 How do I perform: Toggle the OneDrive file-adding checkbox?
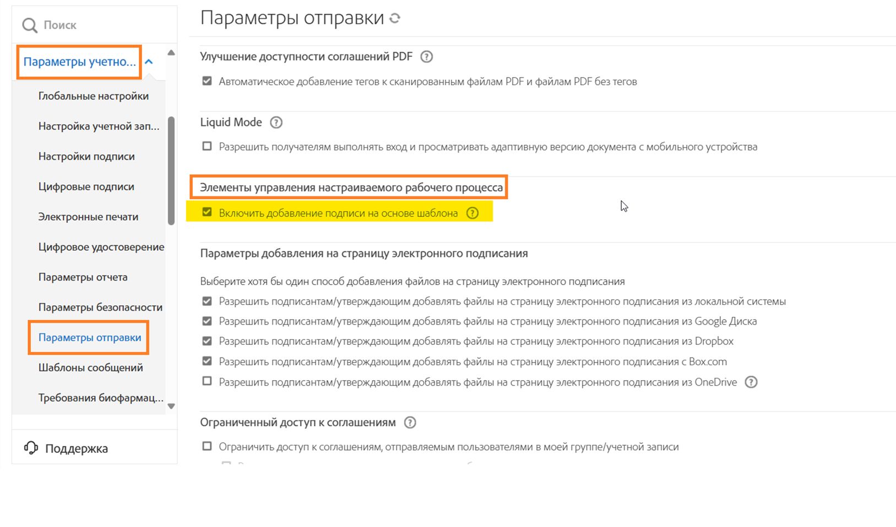point(207,381)
